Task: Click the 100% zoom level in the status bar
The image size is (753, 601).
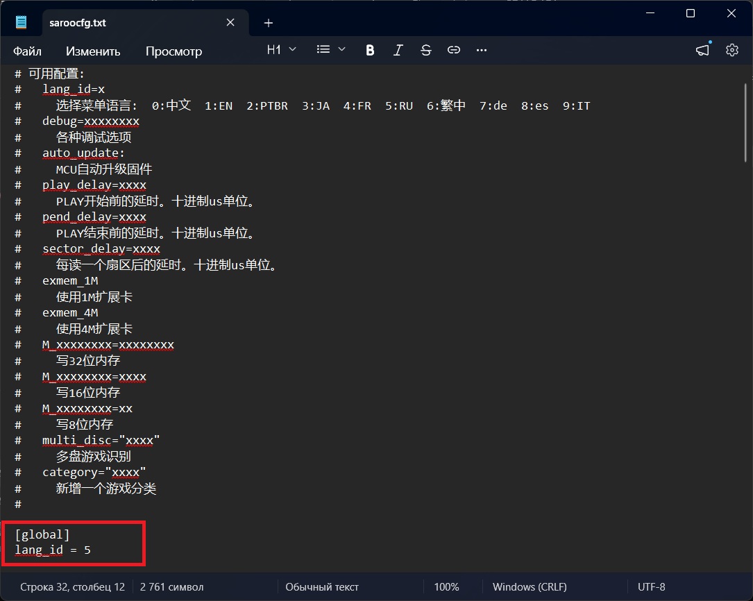Action: pyautogui.click(x=446, y=587)
